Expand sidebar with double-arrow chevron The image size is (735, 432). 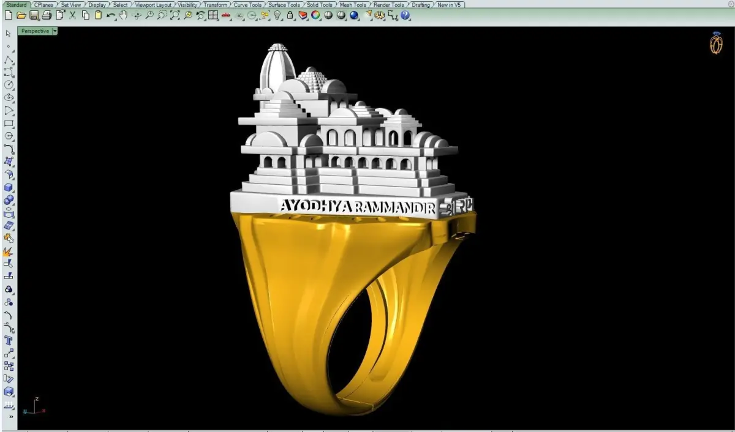pyautogui.click(x=10, y=417)
